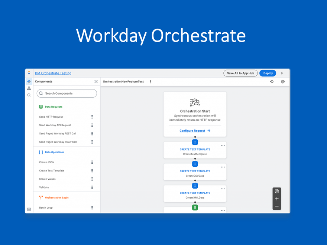Open the ellipsis menu beside OrchestrationNewFeatureTest
Image resolution: width=327 pixels, height=245 pixels.
[150, 81]
